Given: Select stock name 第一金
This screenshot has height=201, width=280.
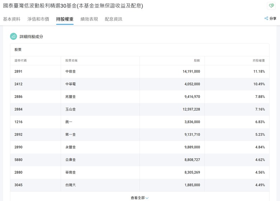Looking at the screenshot, I should point(70,135).
